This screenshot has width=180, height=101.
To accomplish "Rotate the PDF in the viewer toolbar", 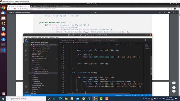I will tap(160, 12).
